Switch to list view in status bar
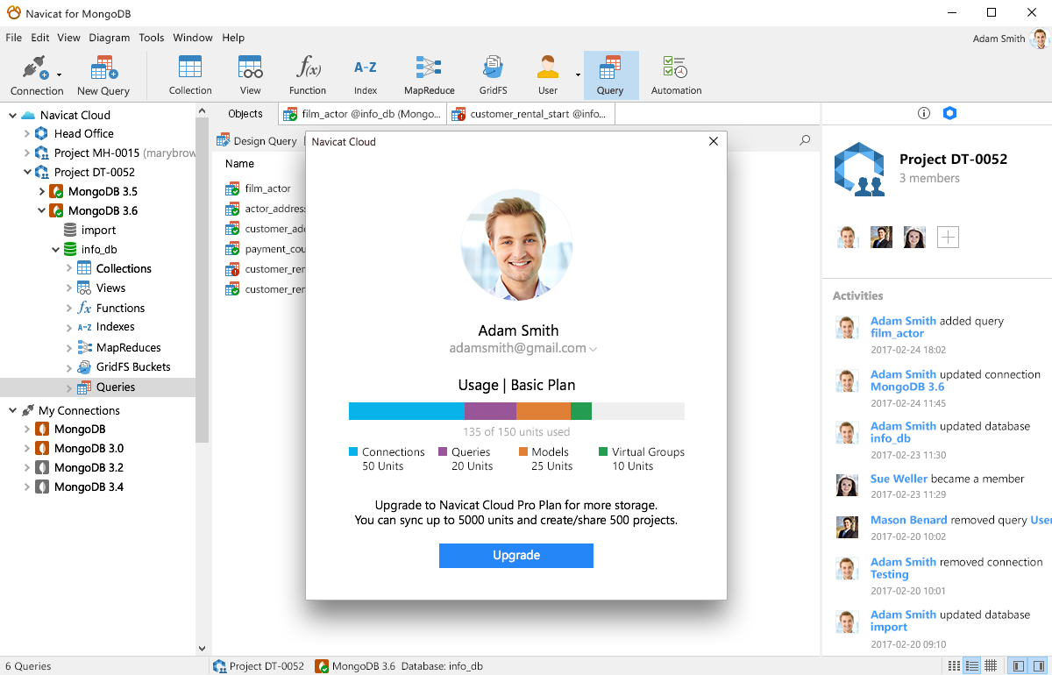This screenshot has width=1052, height=675. [x=952, y=666]
